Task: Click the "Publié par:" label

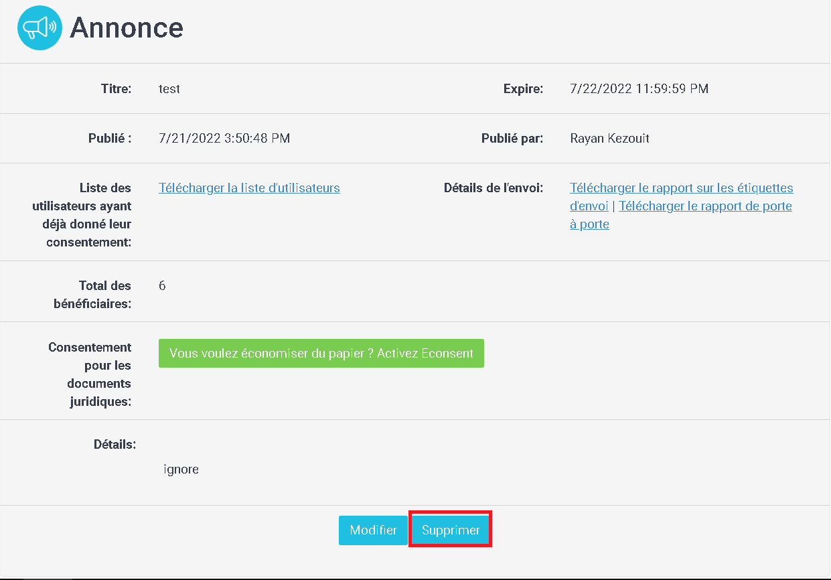Action: [512, 139]
